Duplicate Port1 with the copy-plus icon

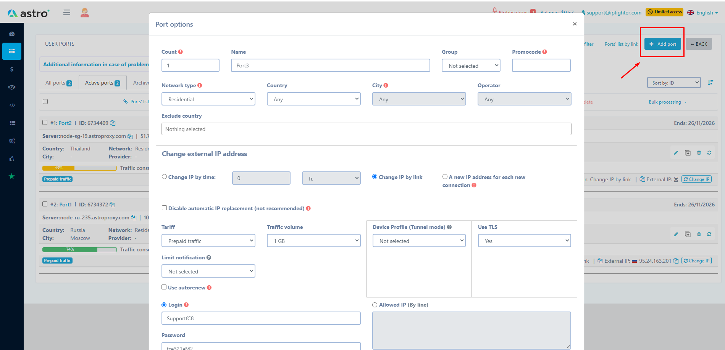(688, 234)
